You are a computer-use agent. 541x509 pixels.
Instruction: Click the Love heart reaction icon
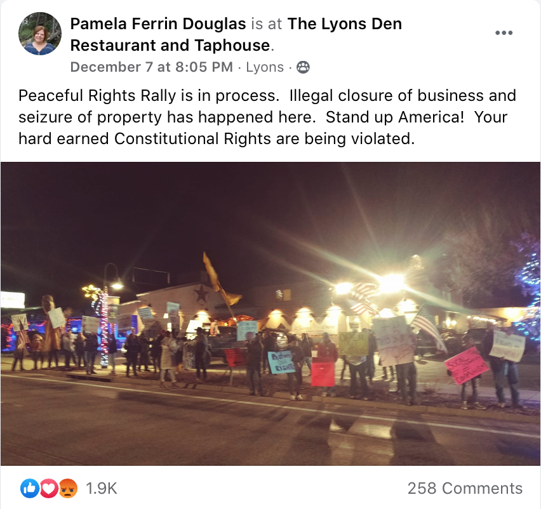(49, 488)
